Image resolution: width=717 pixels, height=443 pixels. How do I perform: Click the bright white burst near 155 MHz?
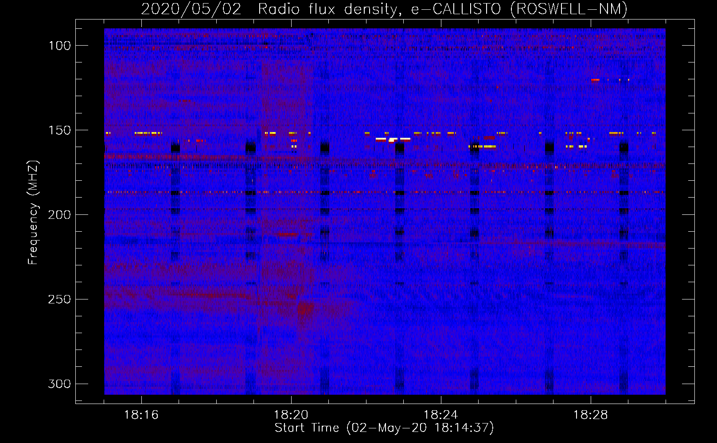[393, 140]
